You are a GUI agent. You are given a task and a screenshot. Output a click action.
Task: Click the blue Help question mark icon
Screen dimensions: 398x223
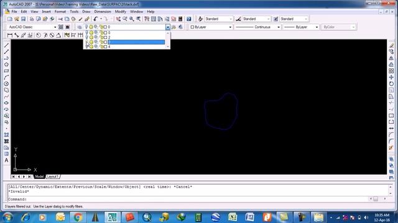point(189,19)
